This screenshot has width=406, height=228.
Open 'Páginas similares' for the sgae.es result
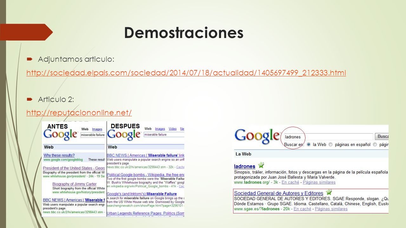pyautogui.click(x=331, y=209)
